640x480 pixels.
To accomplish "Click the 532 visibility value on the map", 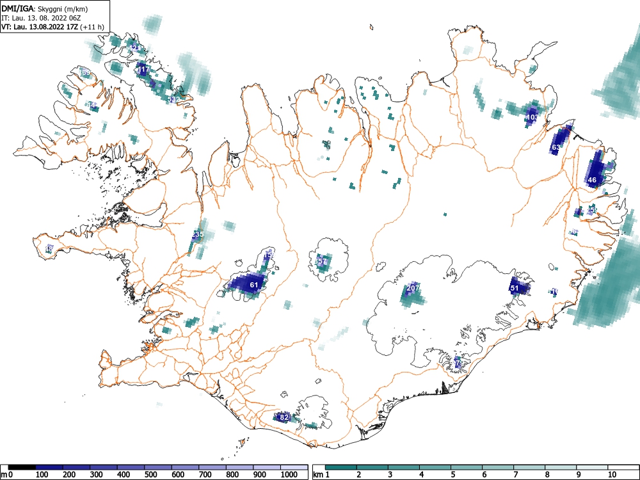I will [174, 100].
